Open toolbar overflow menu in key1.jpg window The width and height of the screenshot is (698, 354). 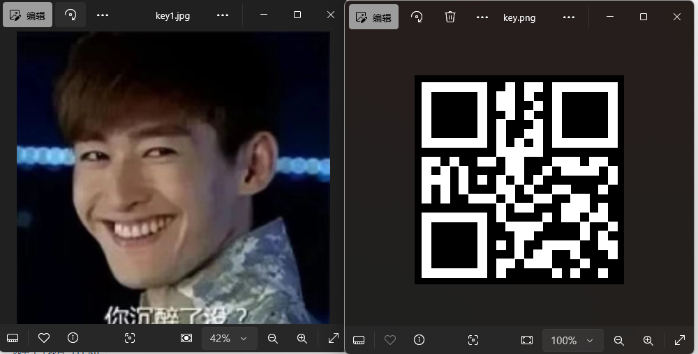103,15
